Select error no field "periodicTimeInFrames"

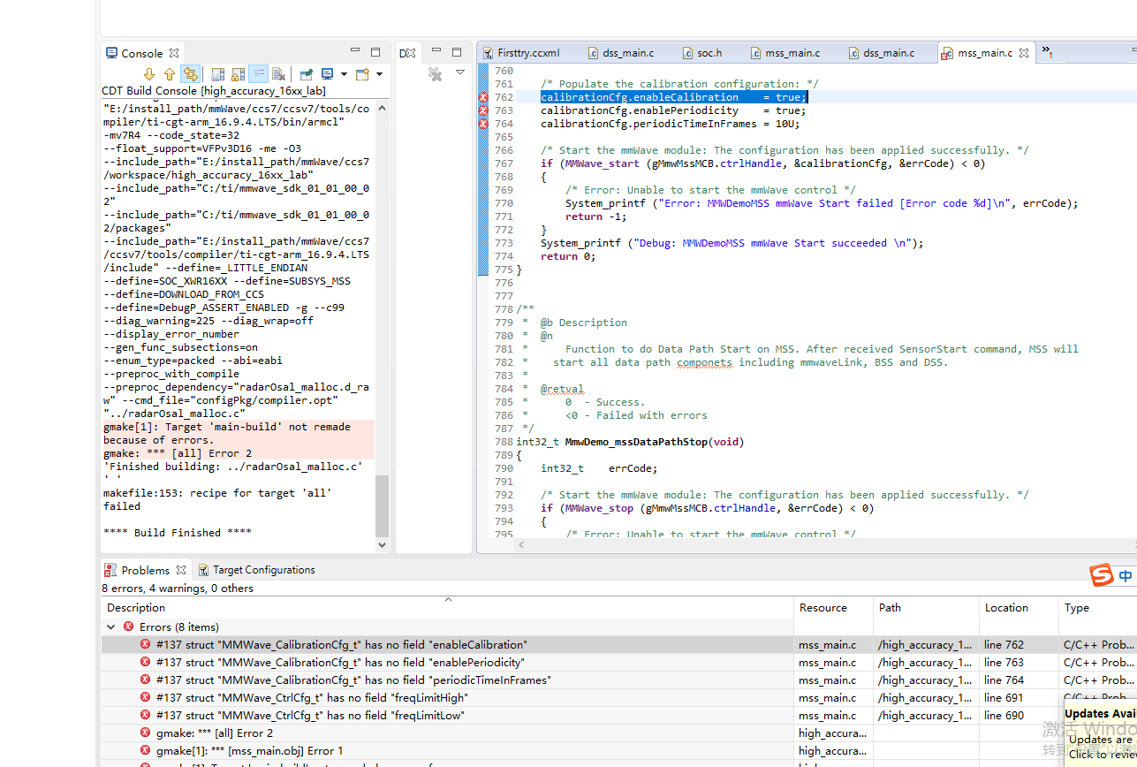click(353, 680)
